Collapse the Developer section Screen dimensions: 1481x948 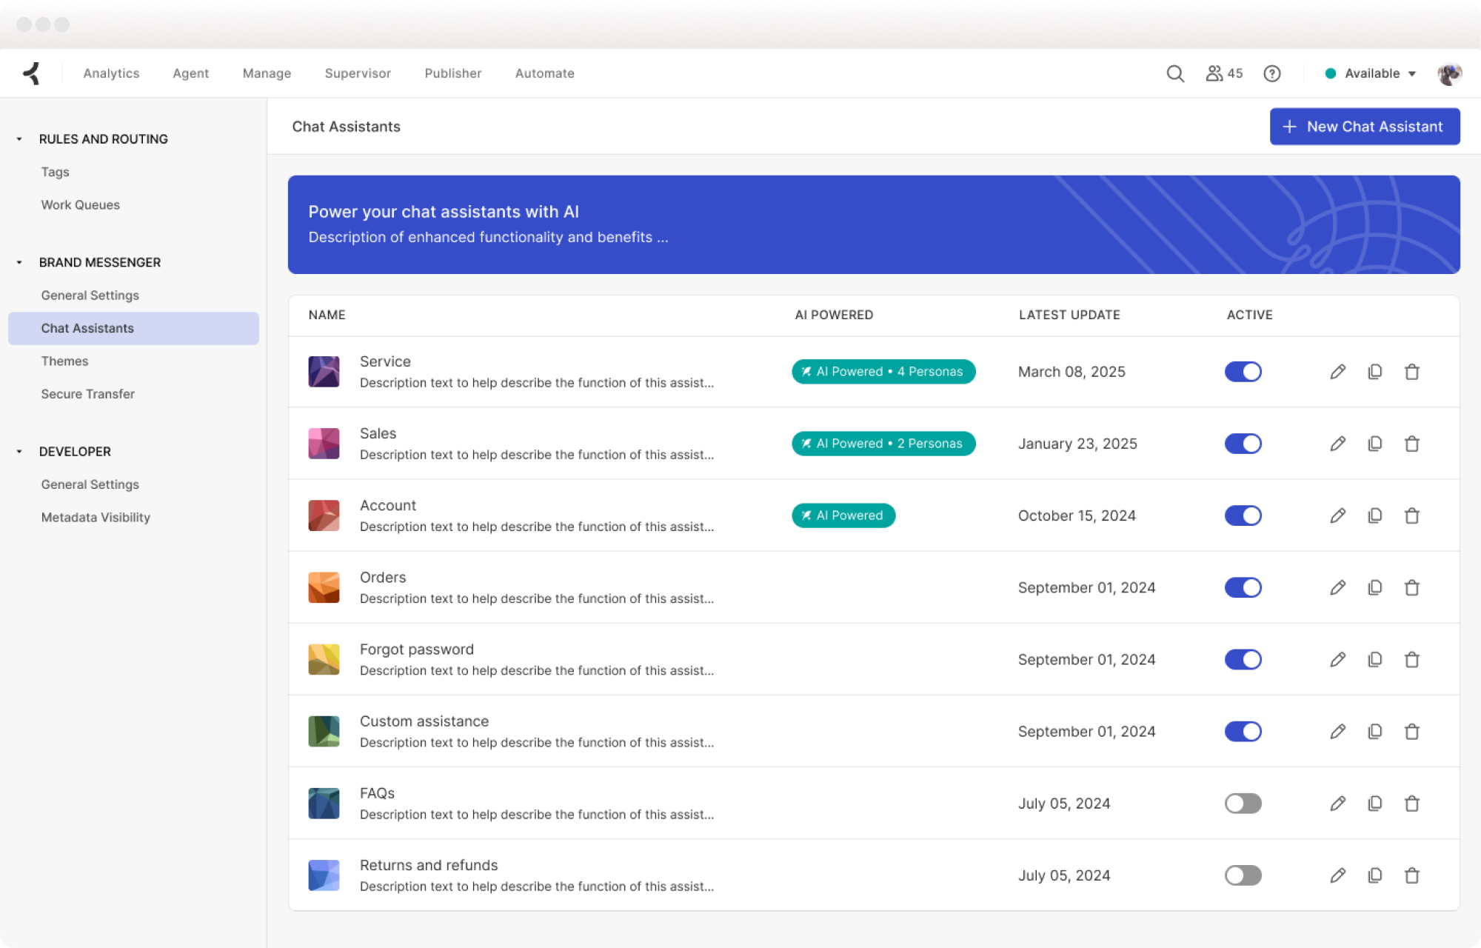pos(19,451)
